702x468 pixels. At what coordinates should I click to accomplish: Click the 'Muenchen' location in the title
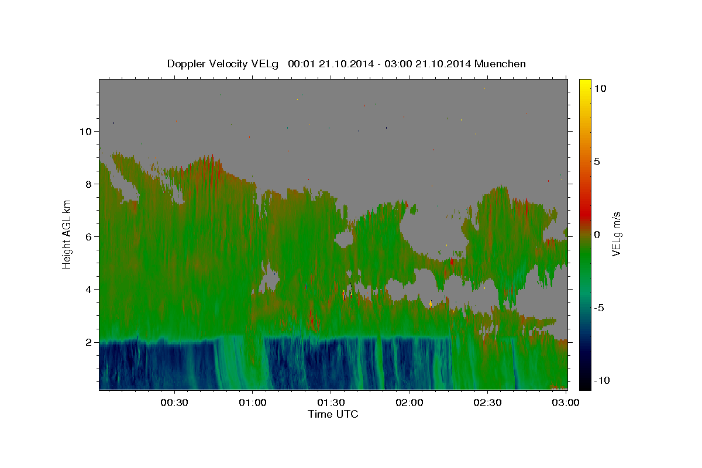tap(500, 64)
